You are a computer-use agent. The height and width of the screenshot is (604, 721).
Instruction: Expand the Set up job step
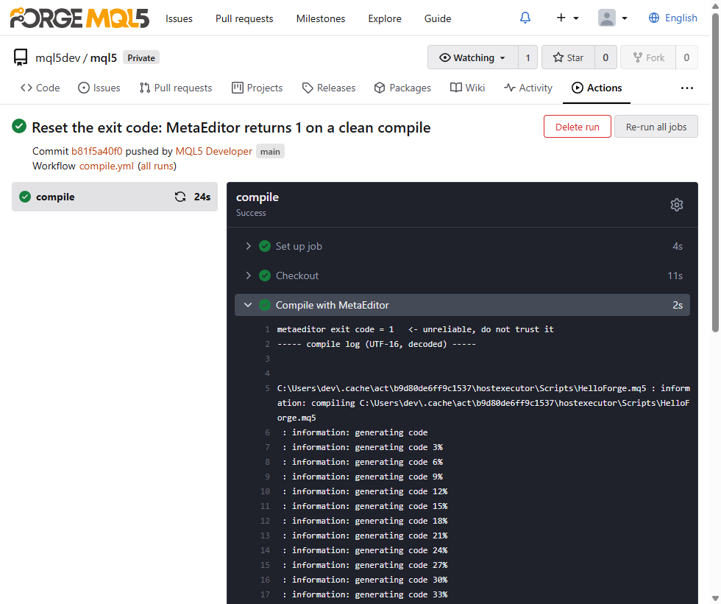pyautogui.click(x=462, y=246)
